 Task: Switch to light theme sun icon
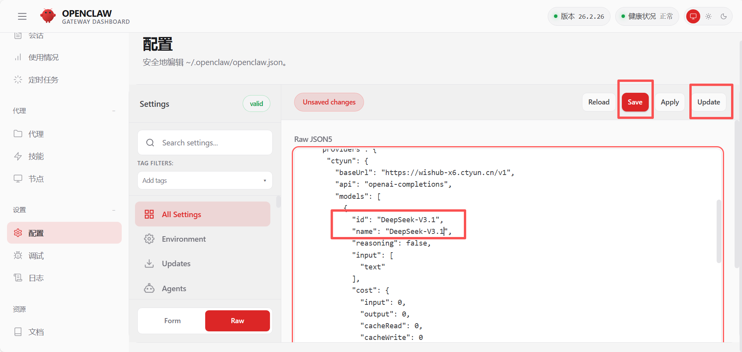[708, 16]
